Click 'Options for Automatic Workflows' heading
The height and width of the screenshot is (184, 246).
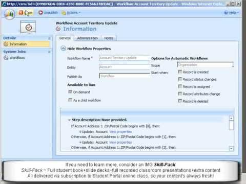coord(179,58)
